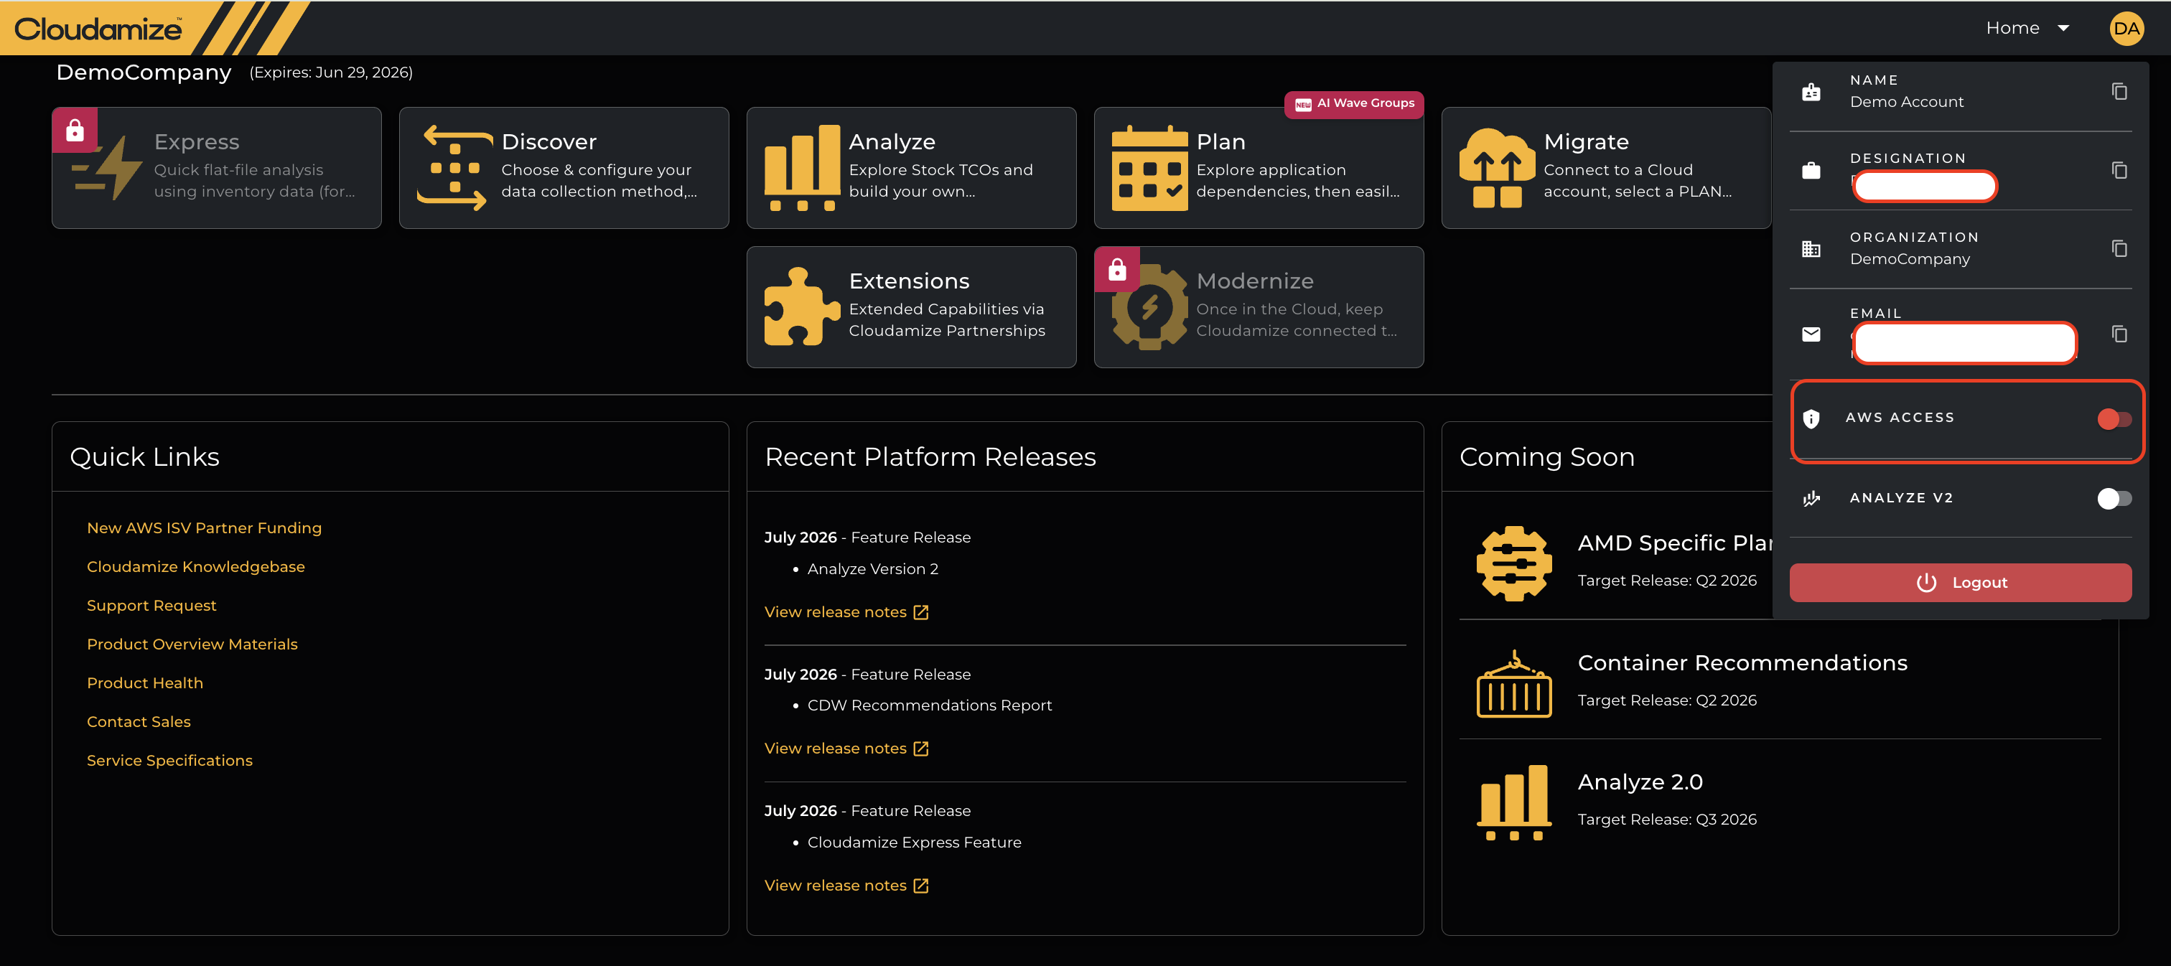Click the Modernize gear icon
This screenshot has height=966, width=2171.
coord(1149,306)
